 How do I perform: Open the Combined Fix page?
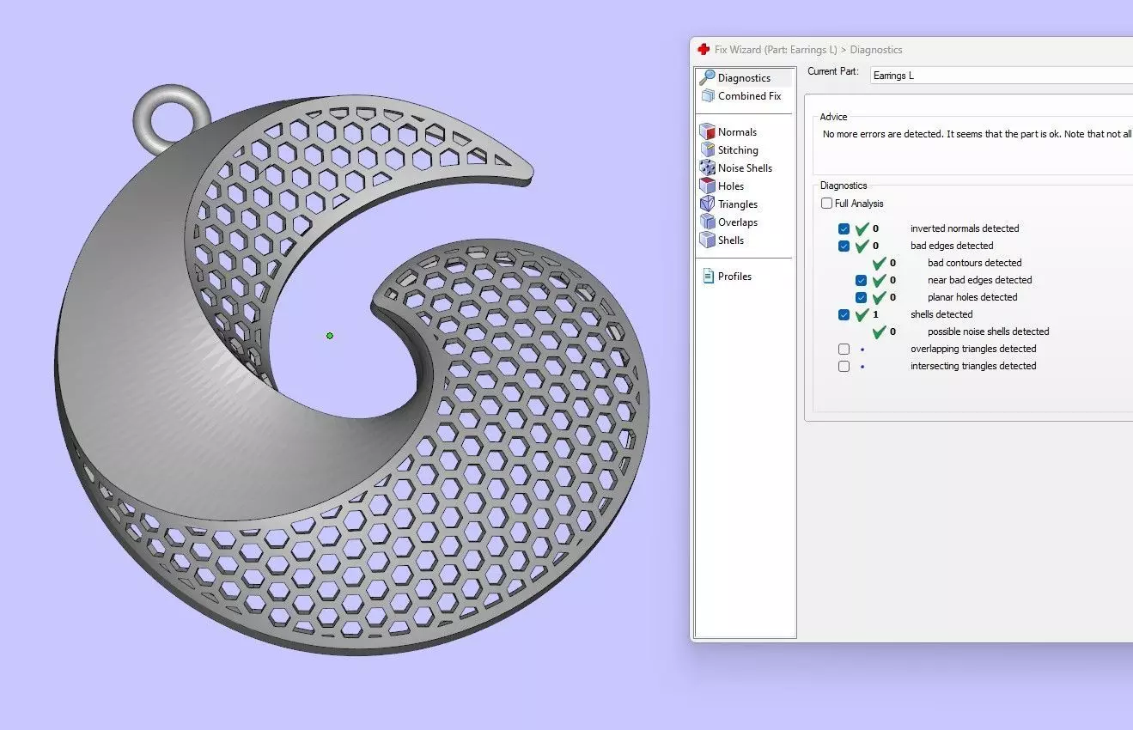point(749,96)
